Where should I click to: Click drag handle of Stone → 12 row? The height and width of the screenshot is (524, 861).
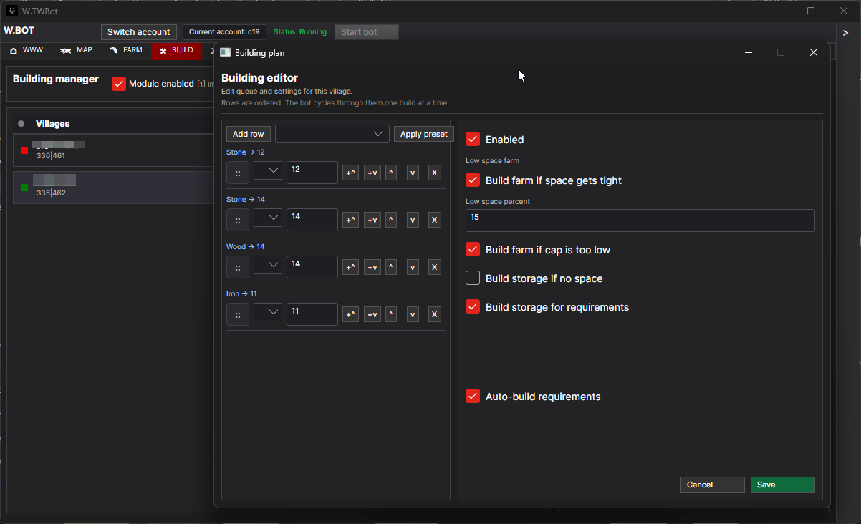(238, 173)
